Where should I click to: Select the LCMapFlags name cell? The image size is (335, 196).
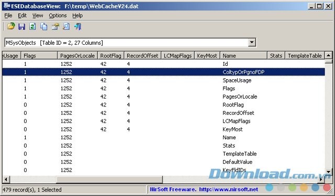(x=236, y=121)
